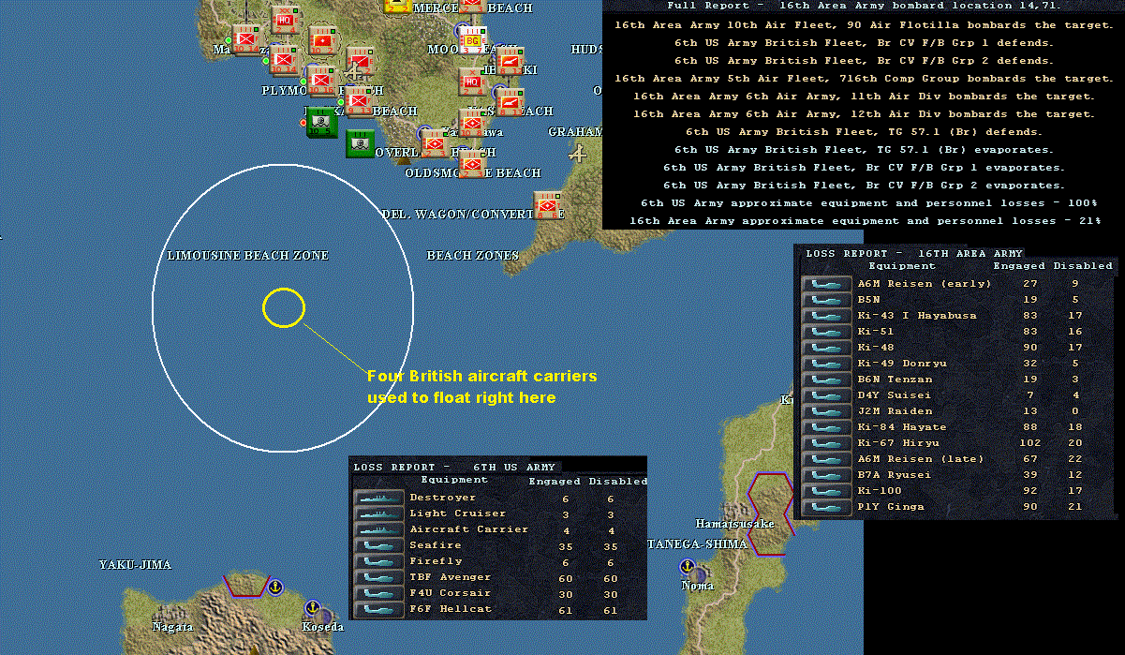
Task: Click the Loss Report 16th Area Army header
Action: point(914,253)
